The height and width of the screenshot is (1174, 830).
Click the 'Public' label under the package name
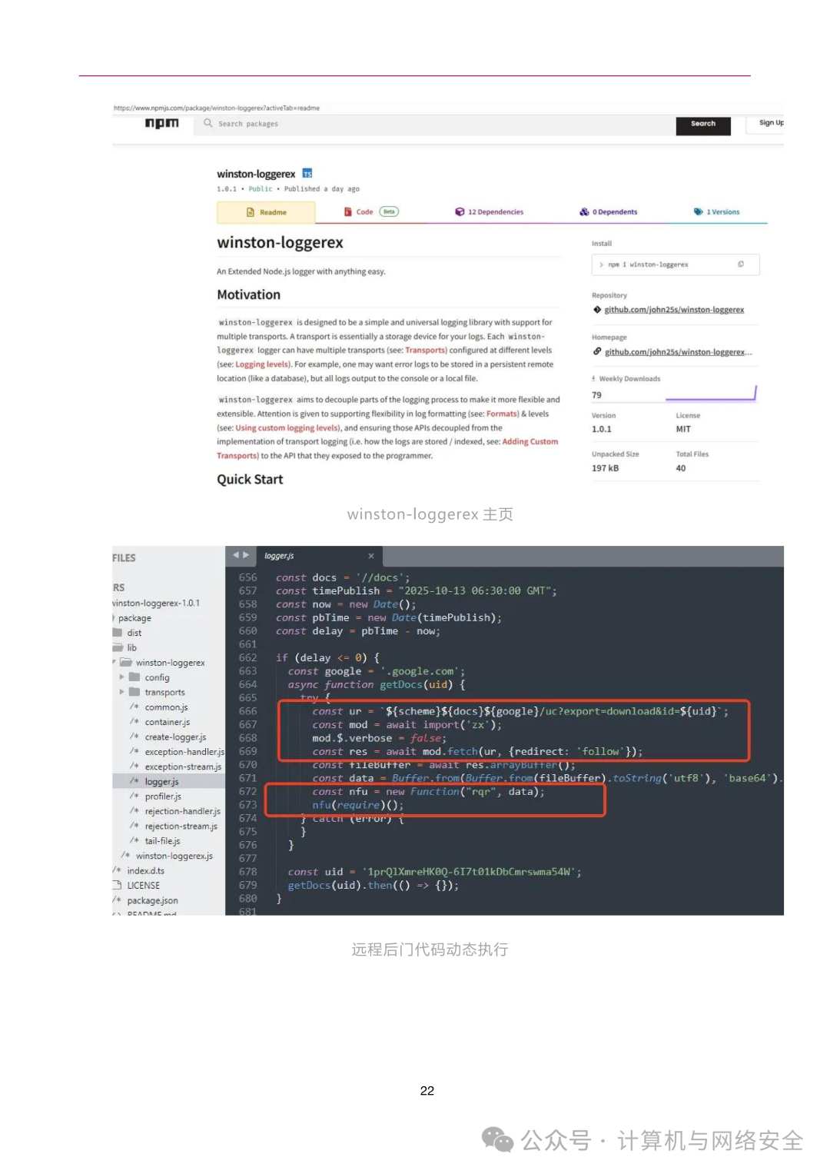(x=260, y=189)
